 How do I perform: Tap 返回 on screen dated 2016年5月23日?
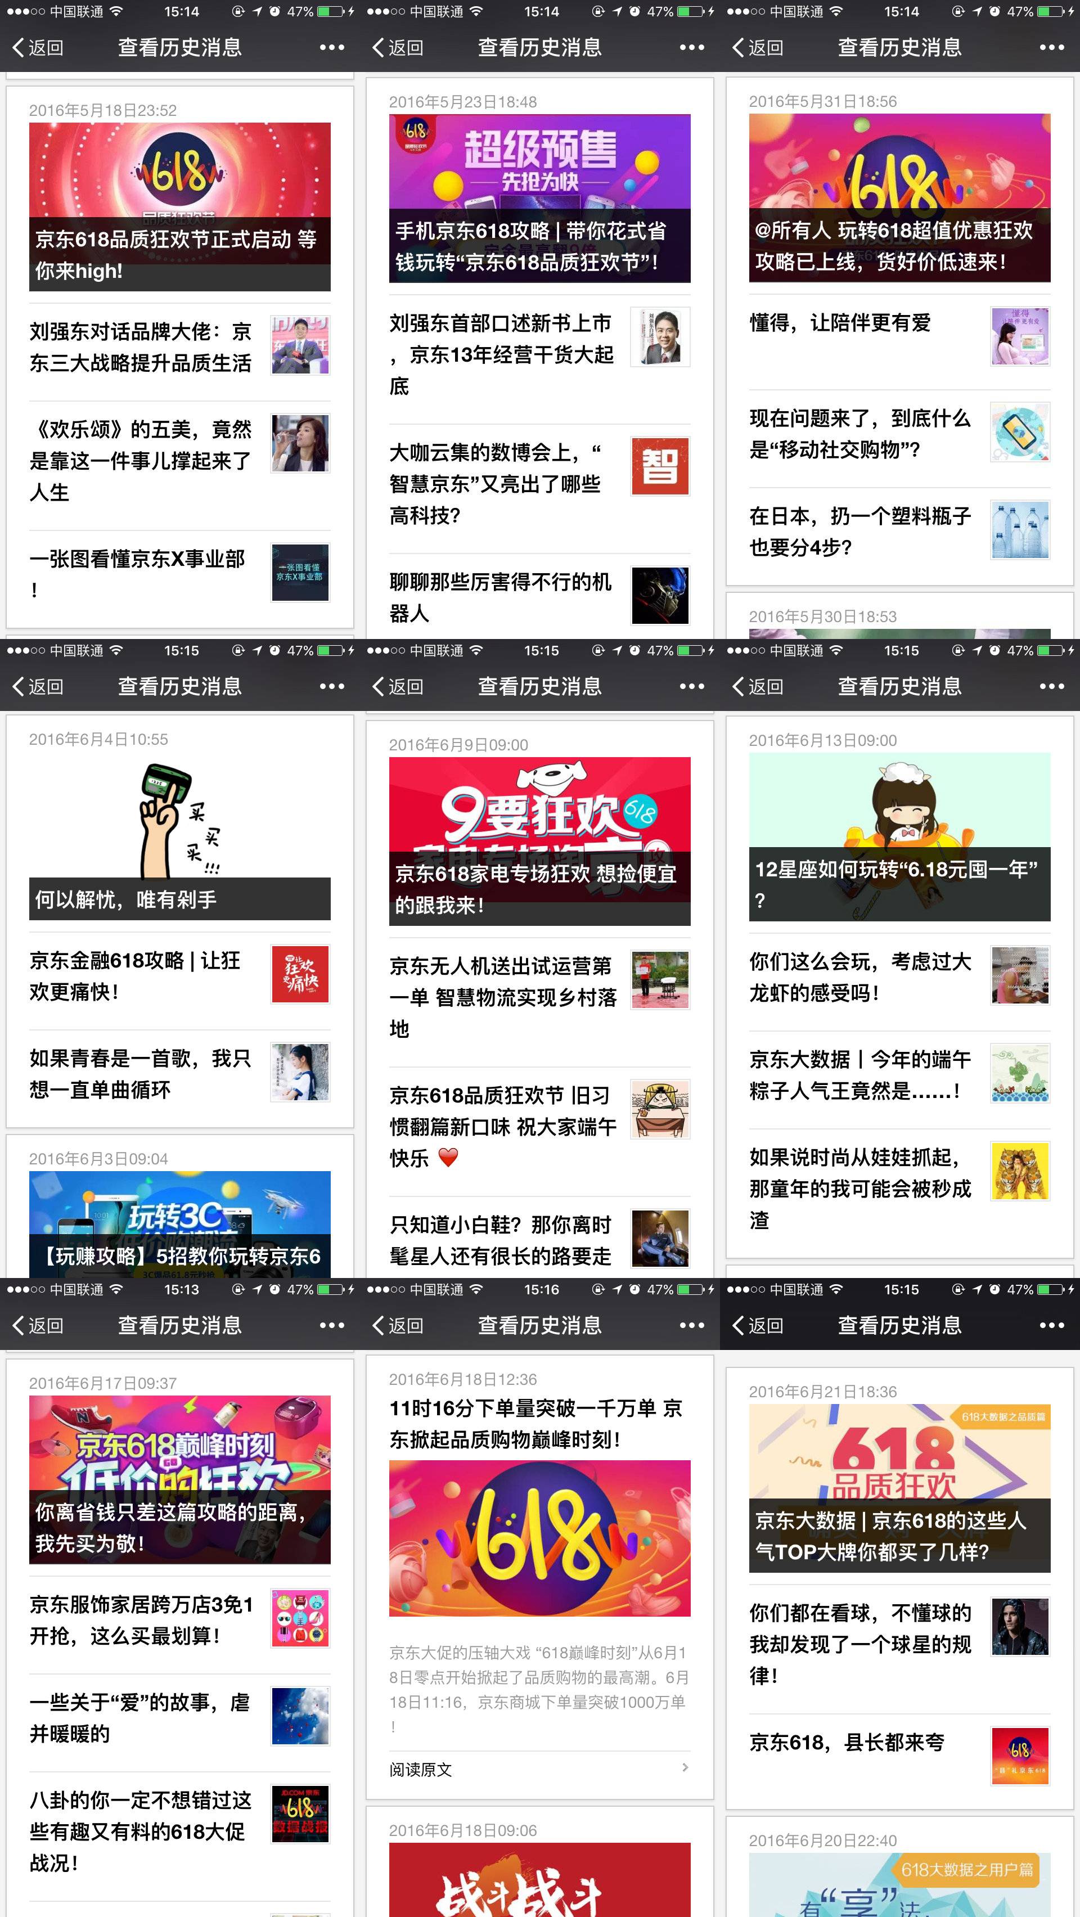pos(398,48)
